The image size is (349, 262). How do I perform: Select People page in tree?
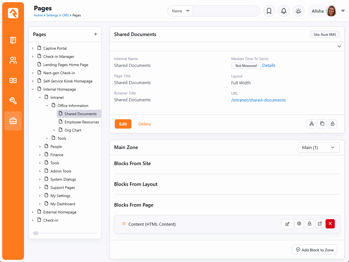point(56,147)
